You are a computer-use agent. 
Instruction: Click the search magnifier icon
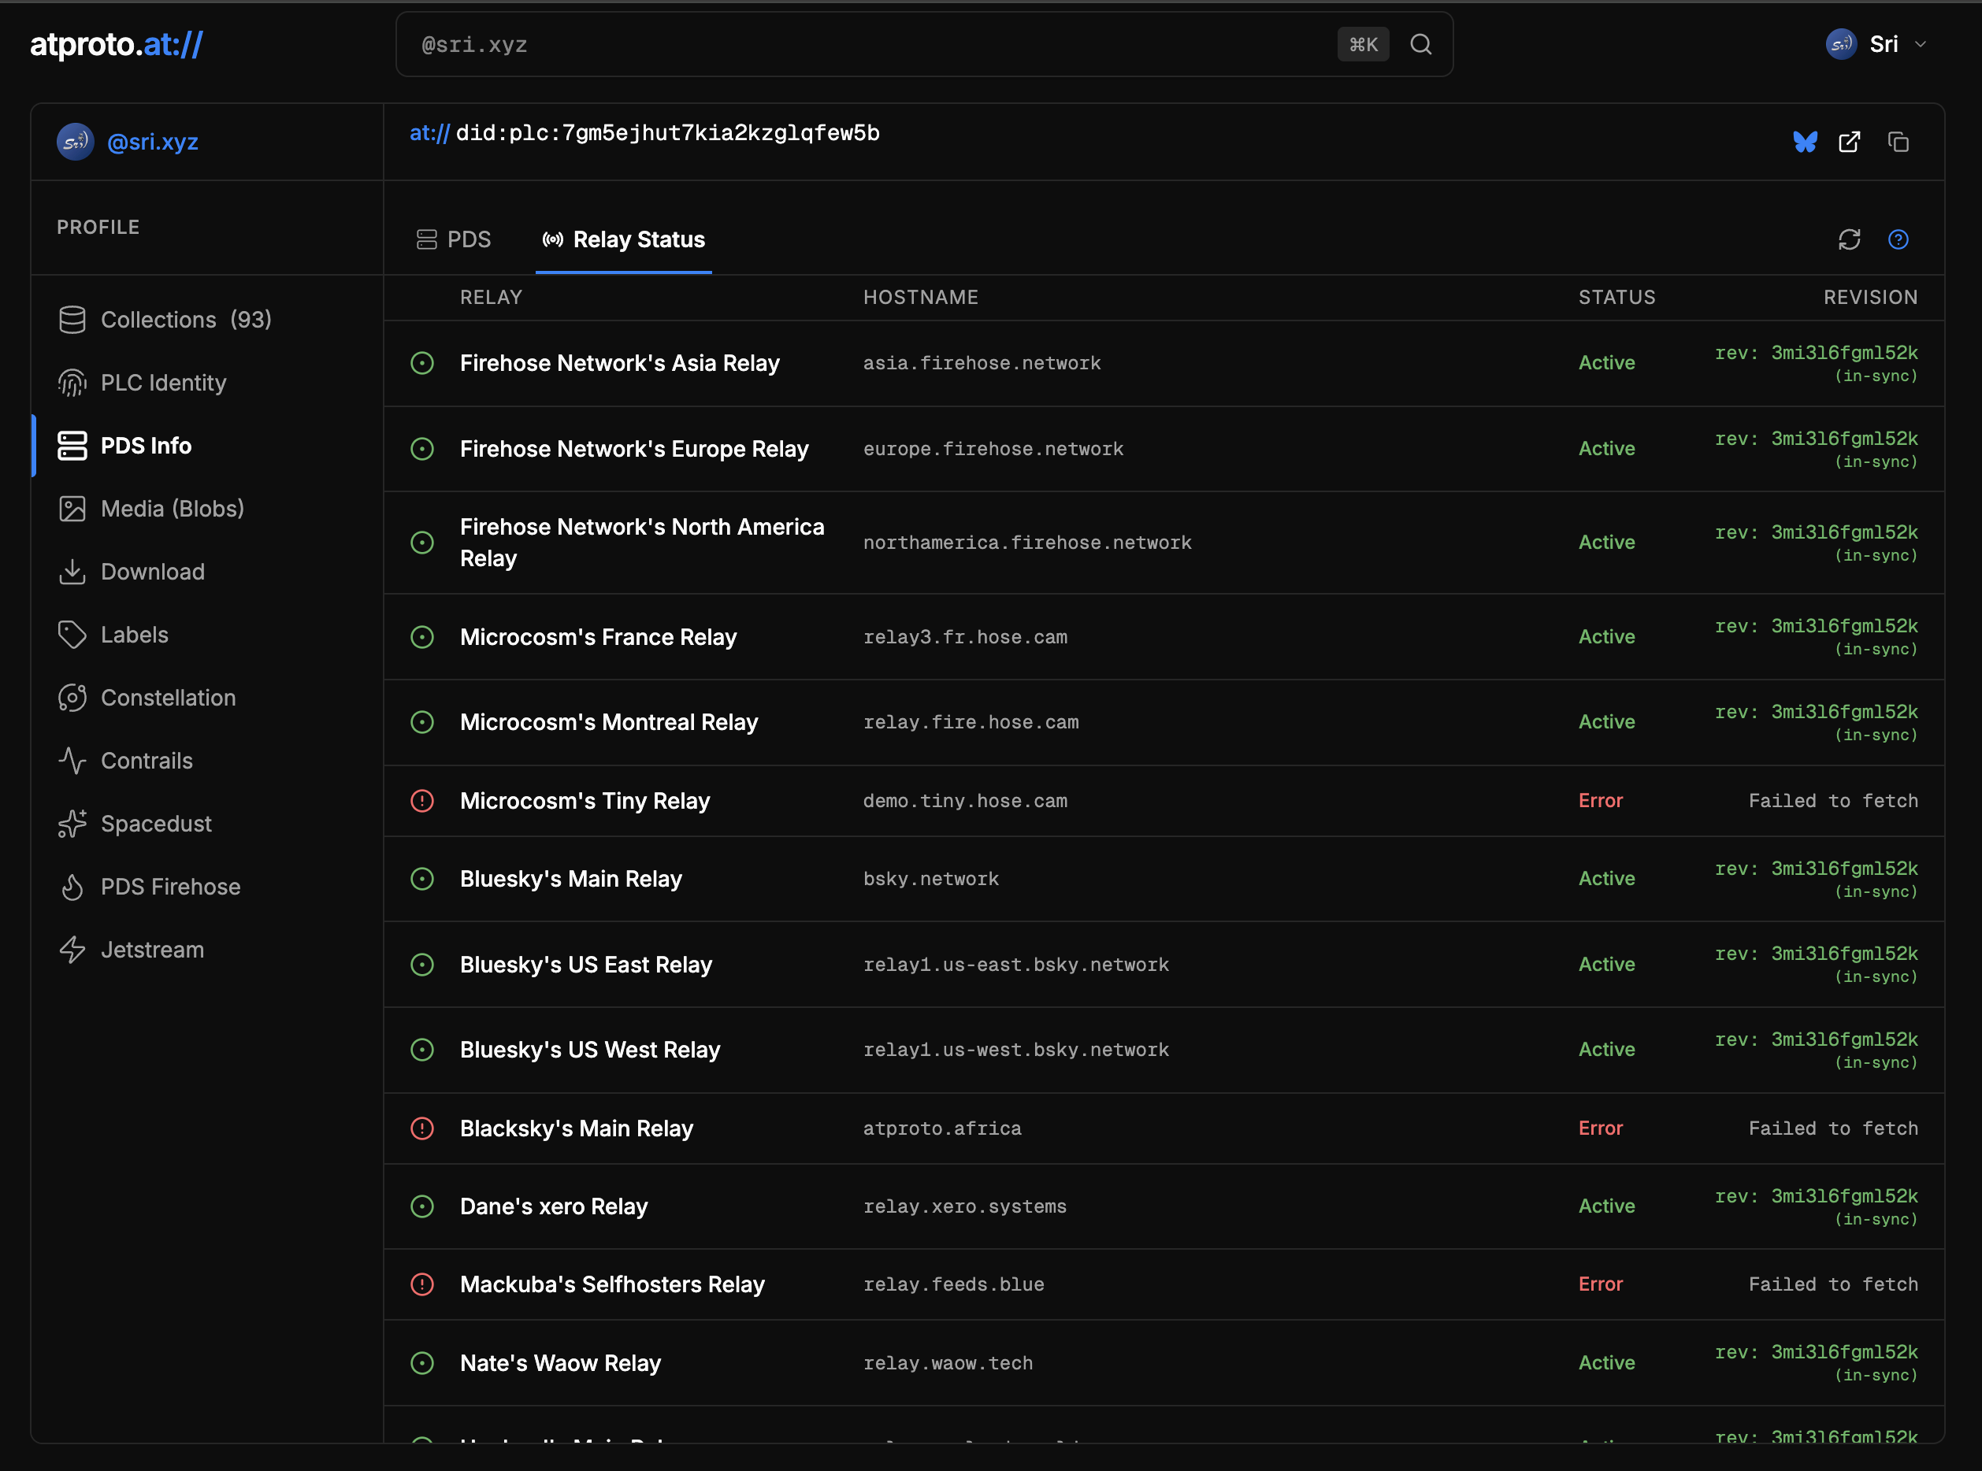tap(1421, 45)
